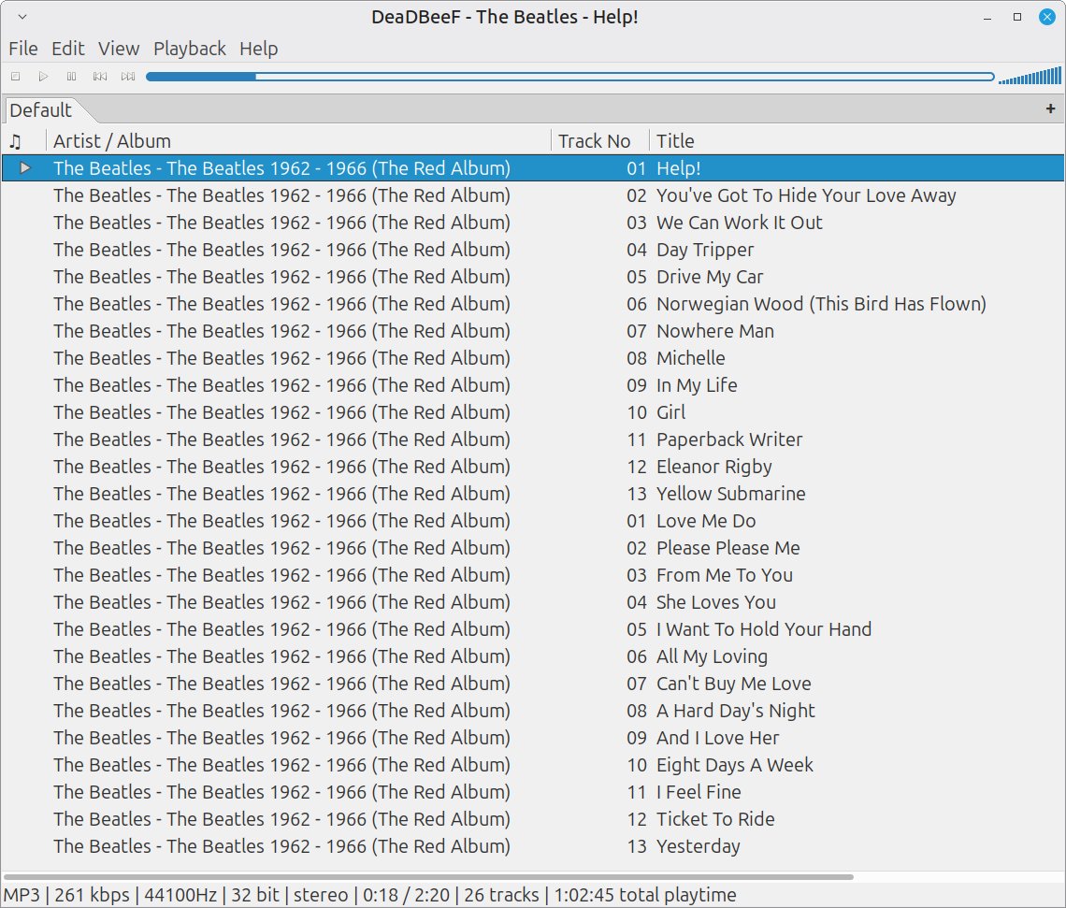The width and height of the screenshot is (1066, 908).
Task: Stop playback with the stop button
Action: coord(16,76)
